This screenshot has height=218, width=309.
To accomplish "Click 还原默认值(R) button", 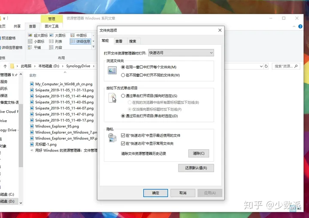I will pos(196,168).
